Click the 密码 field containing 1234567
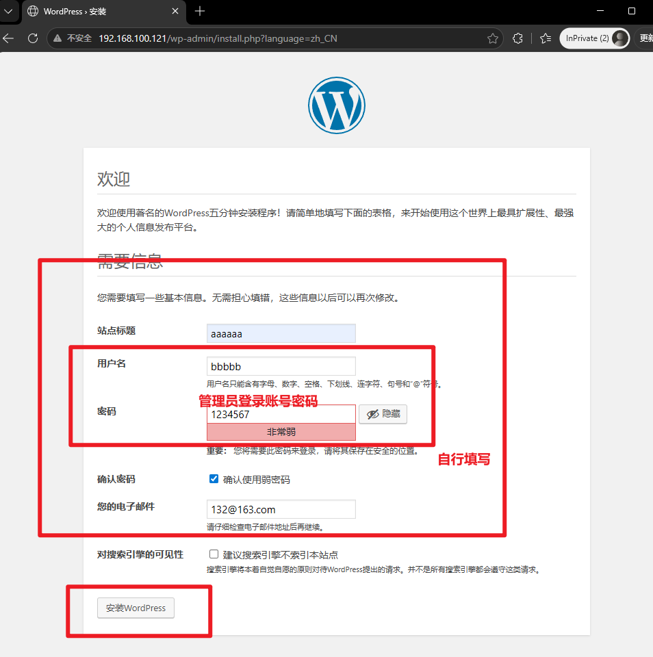The width and height of the screenshot is (653, 657). pos(281,414)
